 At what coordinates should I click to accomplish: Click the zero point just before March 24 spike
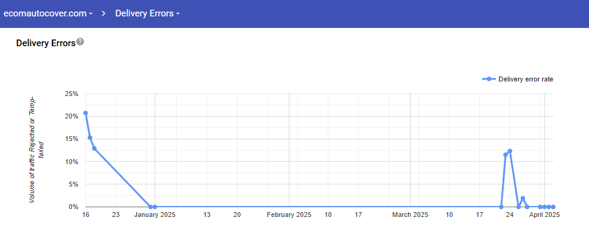501,207
